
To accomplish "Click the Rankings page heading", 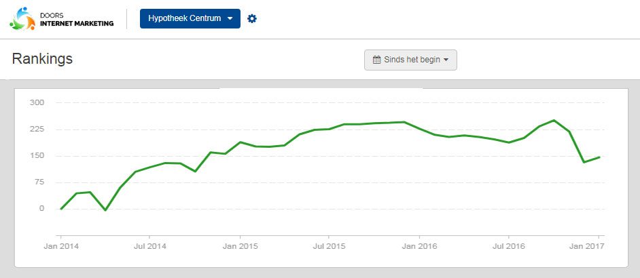I will pyautogui.click(x=42, y=59).
